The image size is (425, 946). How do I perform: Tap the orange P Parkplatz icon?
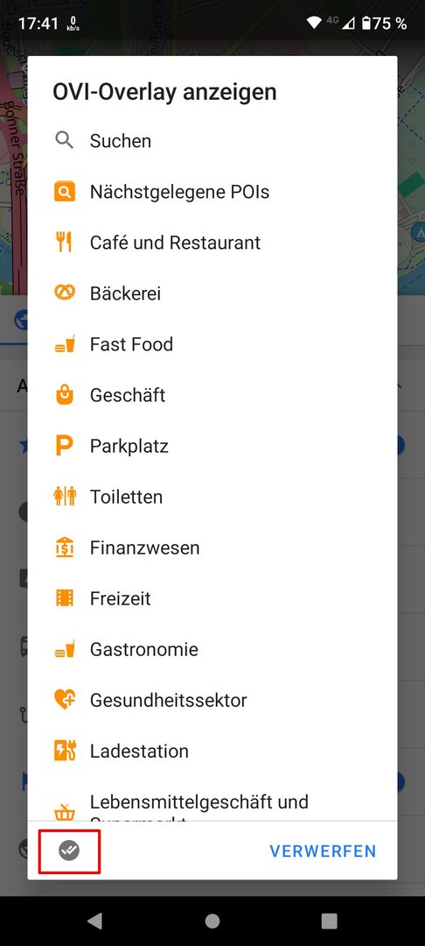coord(65,446)
